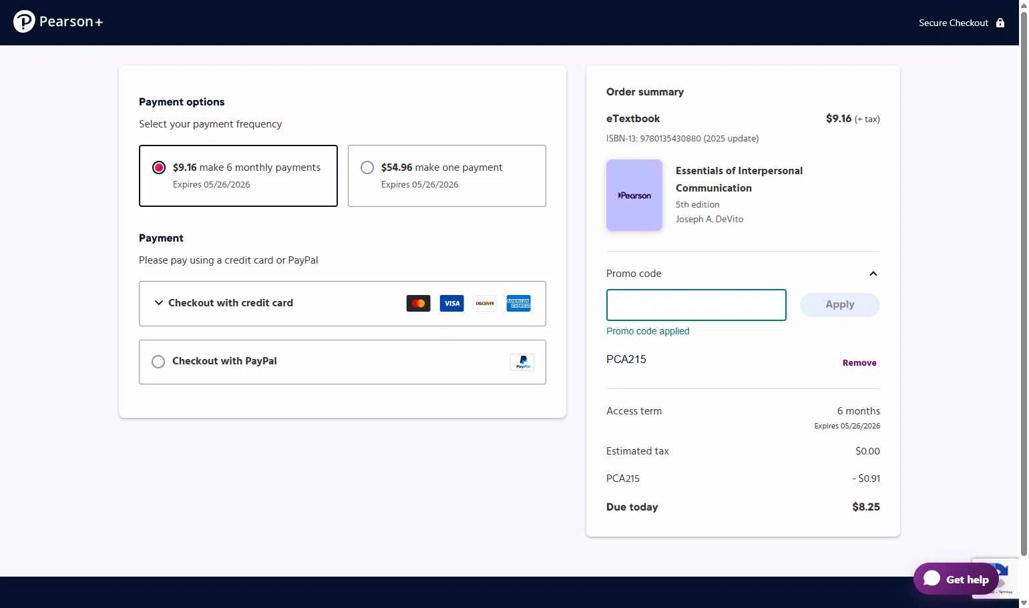
Task: Click the ISBN-13 9780135430880 text
Action: [x=682, y=139]
